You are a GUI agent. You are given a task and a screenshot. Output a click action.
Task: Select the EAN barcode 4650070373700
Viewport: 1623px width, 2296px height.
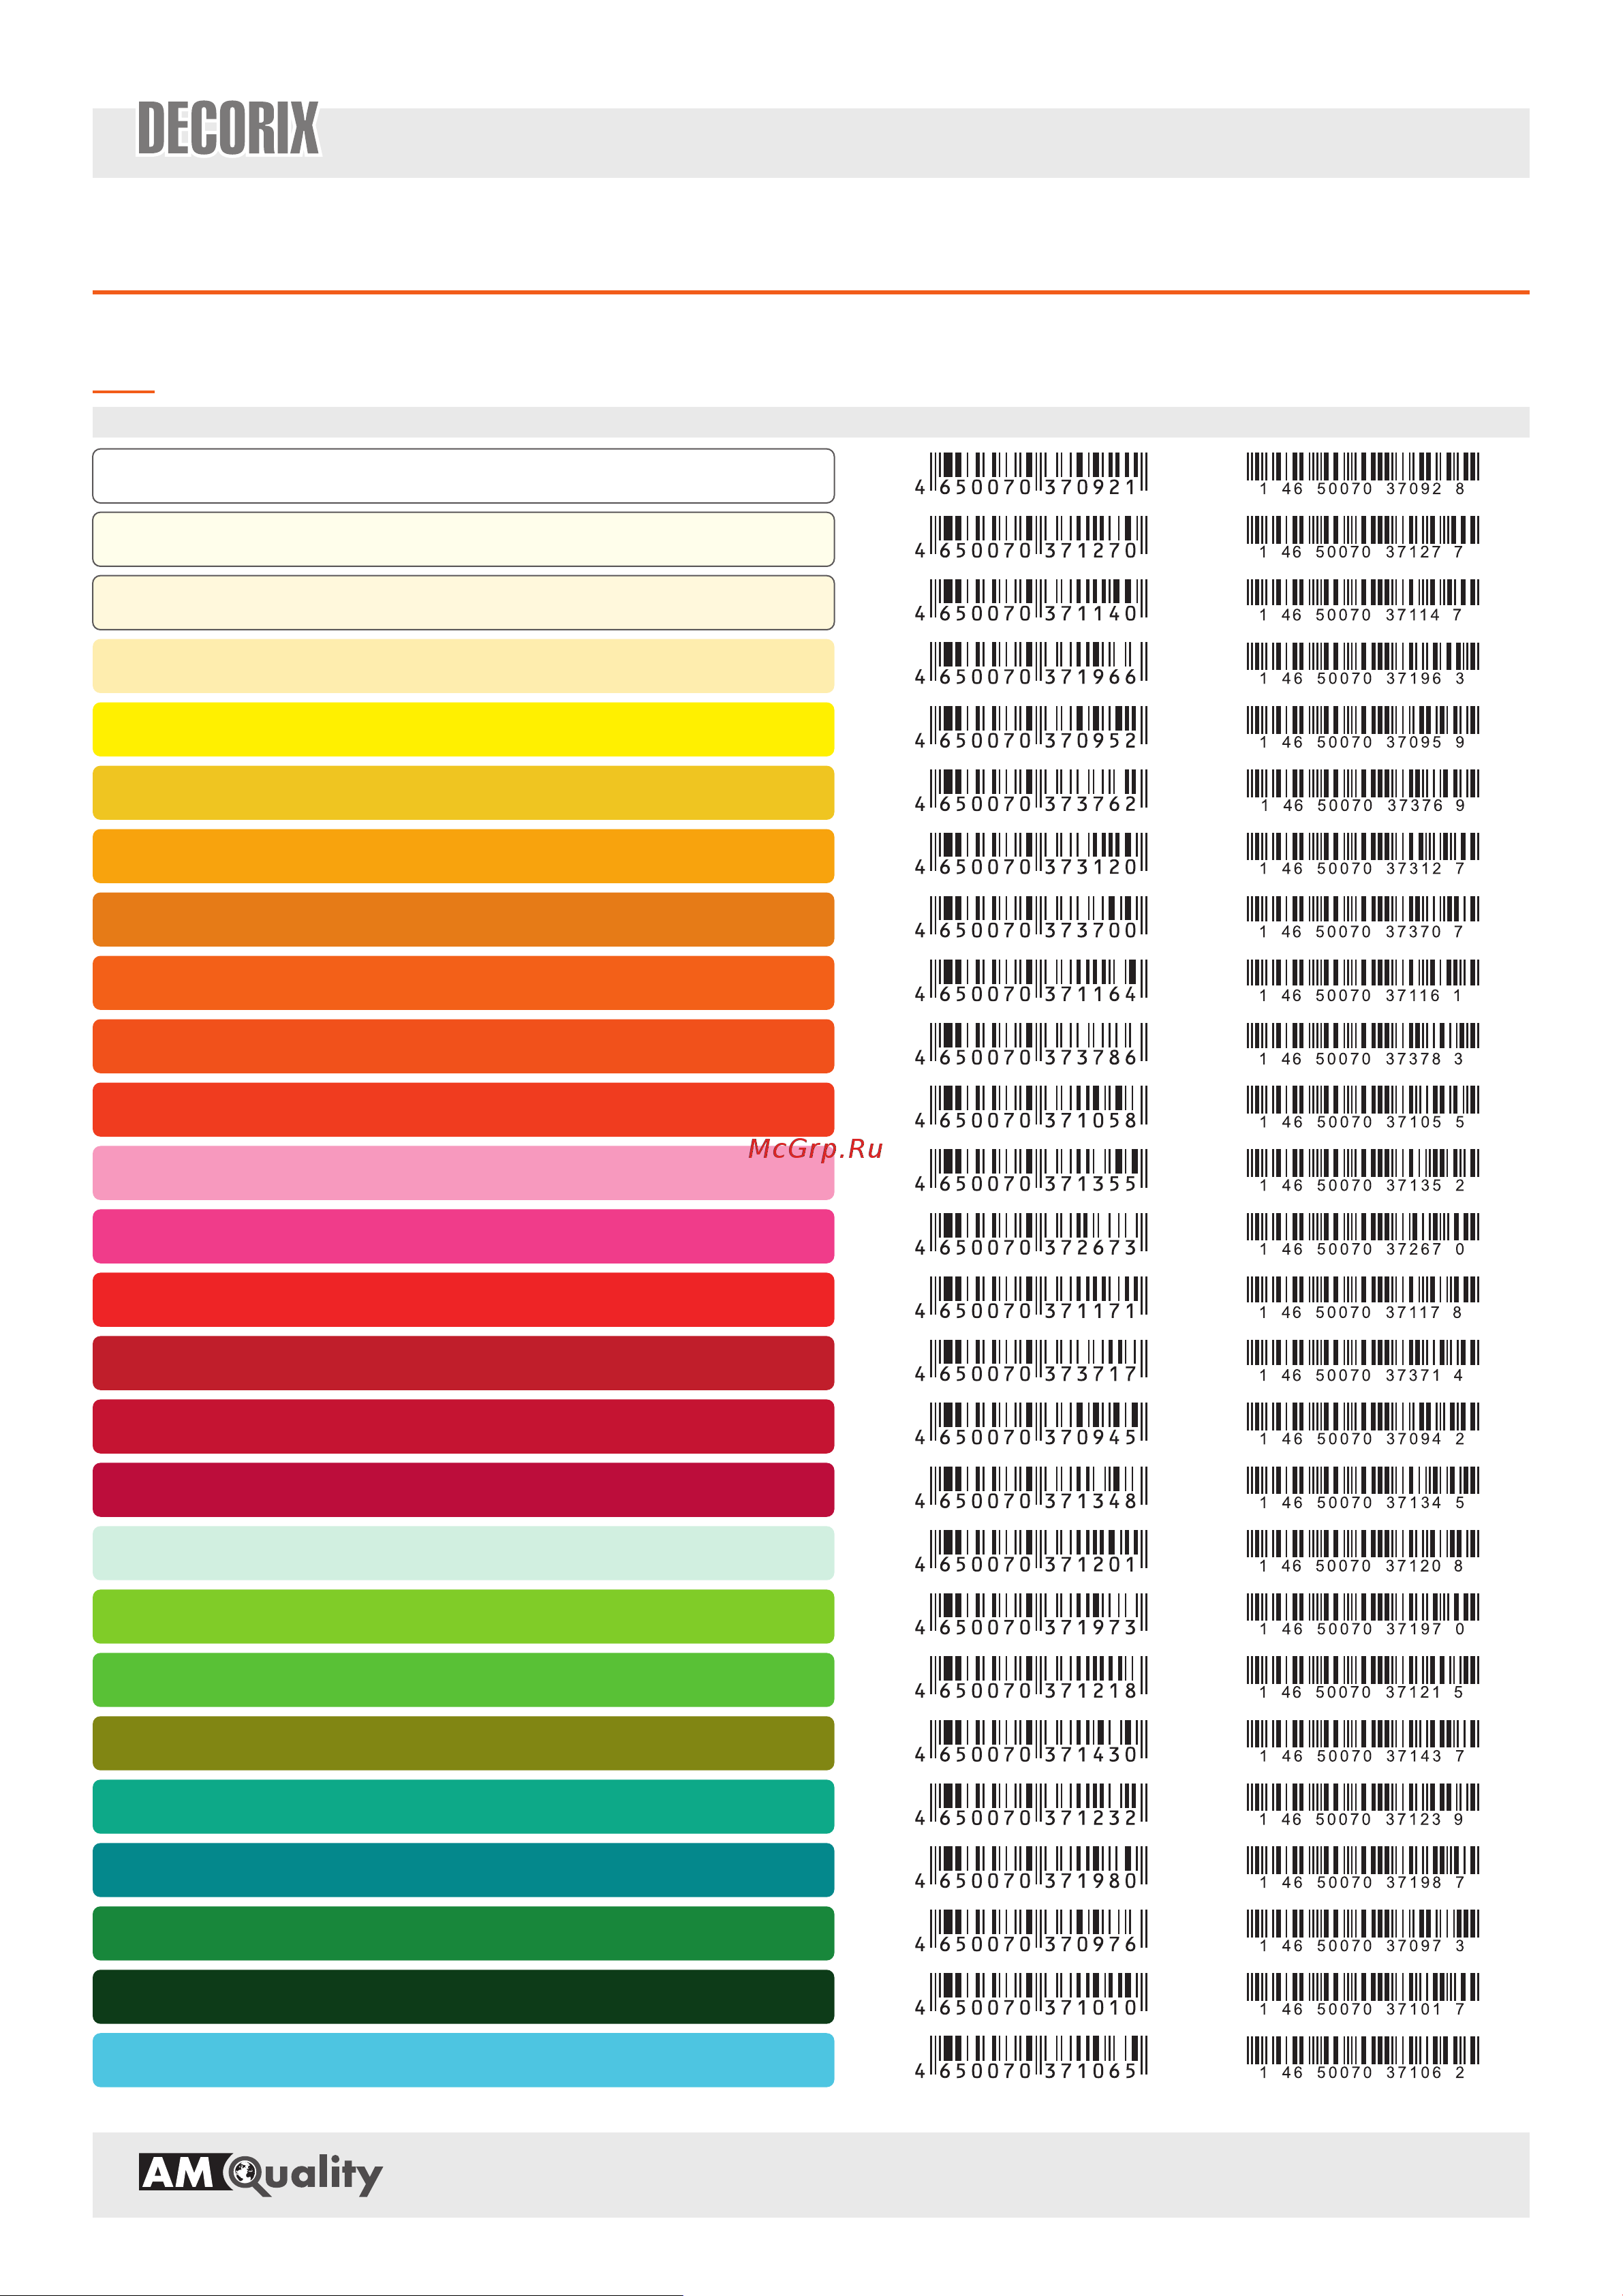pos(1031,918)
